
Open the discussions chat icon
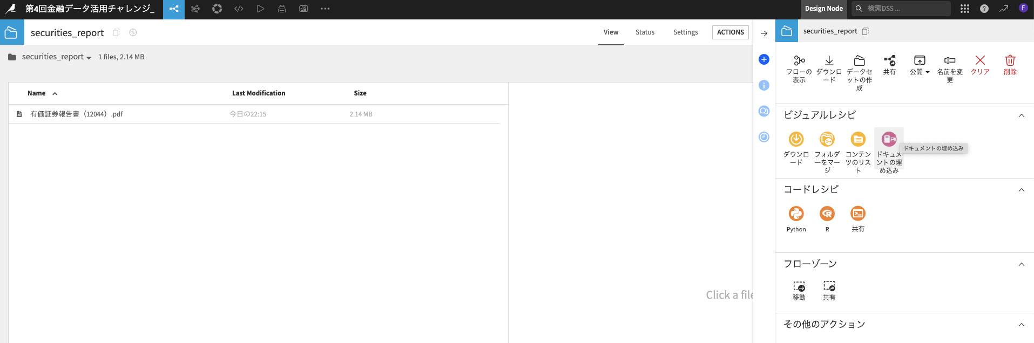764,111
